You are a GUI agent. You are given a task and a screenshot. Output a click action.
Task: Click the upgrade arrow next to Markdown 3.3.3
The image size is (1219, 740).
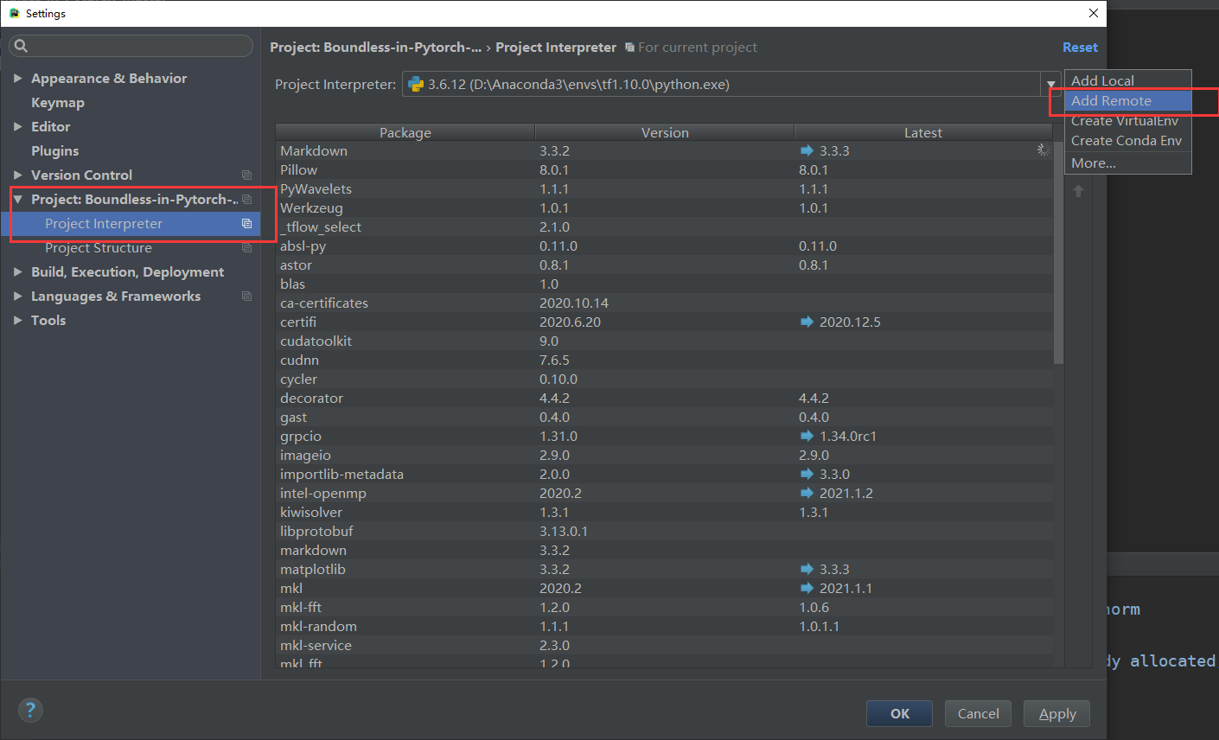tap(805, 150)
